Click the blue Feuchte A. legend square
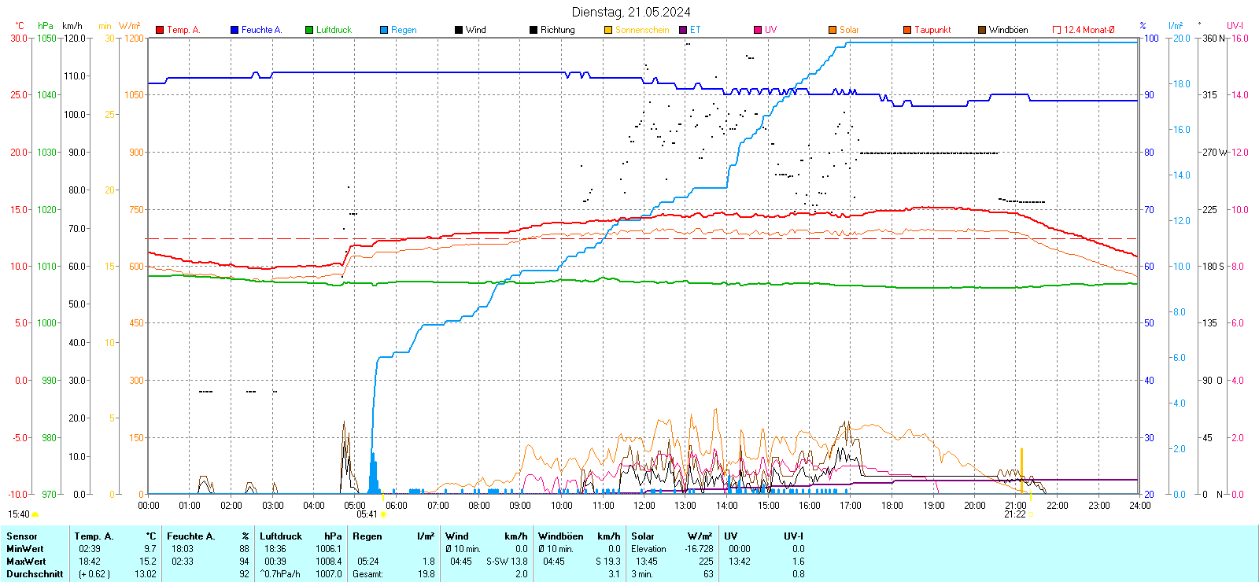The height and width of the screenshot is (582, 1259). coord(234,30)
